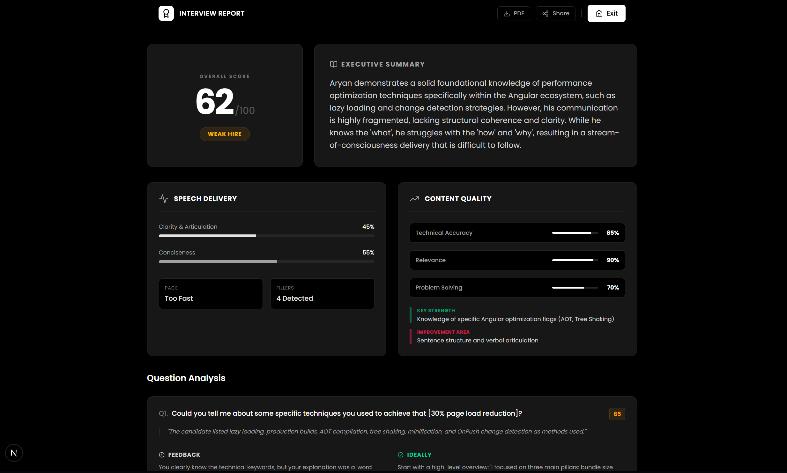Image resolution: width=787 pixels, height=473 pixels.
Task: Click the award ribbon logo icon
Action: point(166,13)
